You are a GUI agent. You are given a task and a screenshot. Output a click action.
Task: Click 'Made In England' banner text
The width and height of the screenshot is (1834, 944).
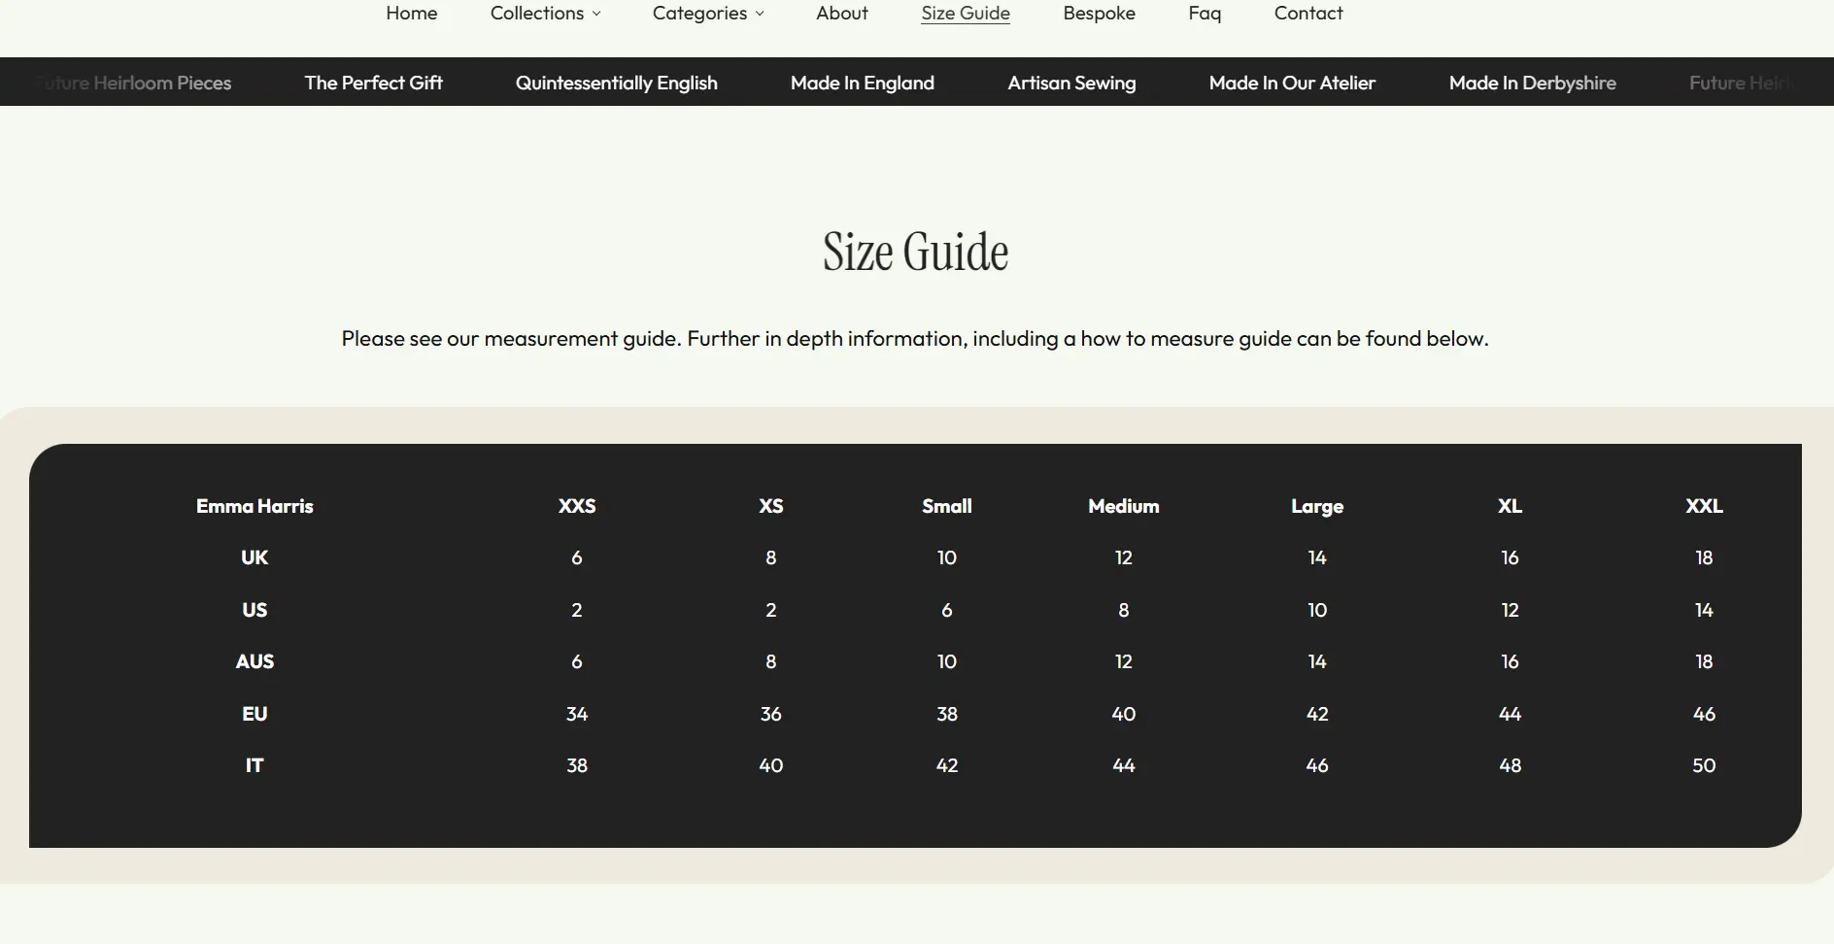tap(862, 83)
